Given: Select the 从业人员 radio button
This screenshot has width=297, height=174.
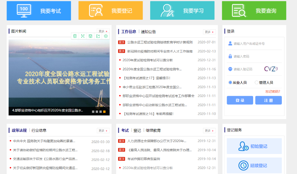Looking at the screenshot, I should (230, 83).
